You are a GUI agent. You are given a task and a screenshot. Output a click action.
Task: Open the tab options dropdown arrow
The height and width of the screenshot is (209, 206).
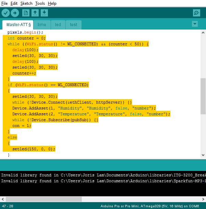point(195,24)
